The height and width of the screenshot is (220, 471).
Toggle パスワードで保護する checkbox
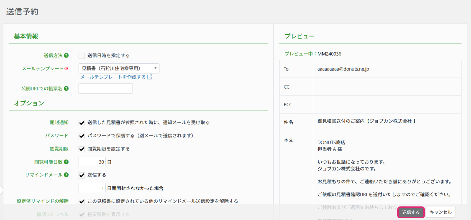coord(81,136)
